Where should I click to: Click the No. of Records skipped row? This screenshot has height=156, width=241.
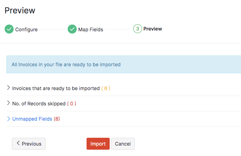[39, 104]
